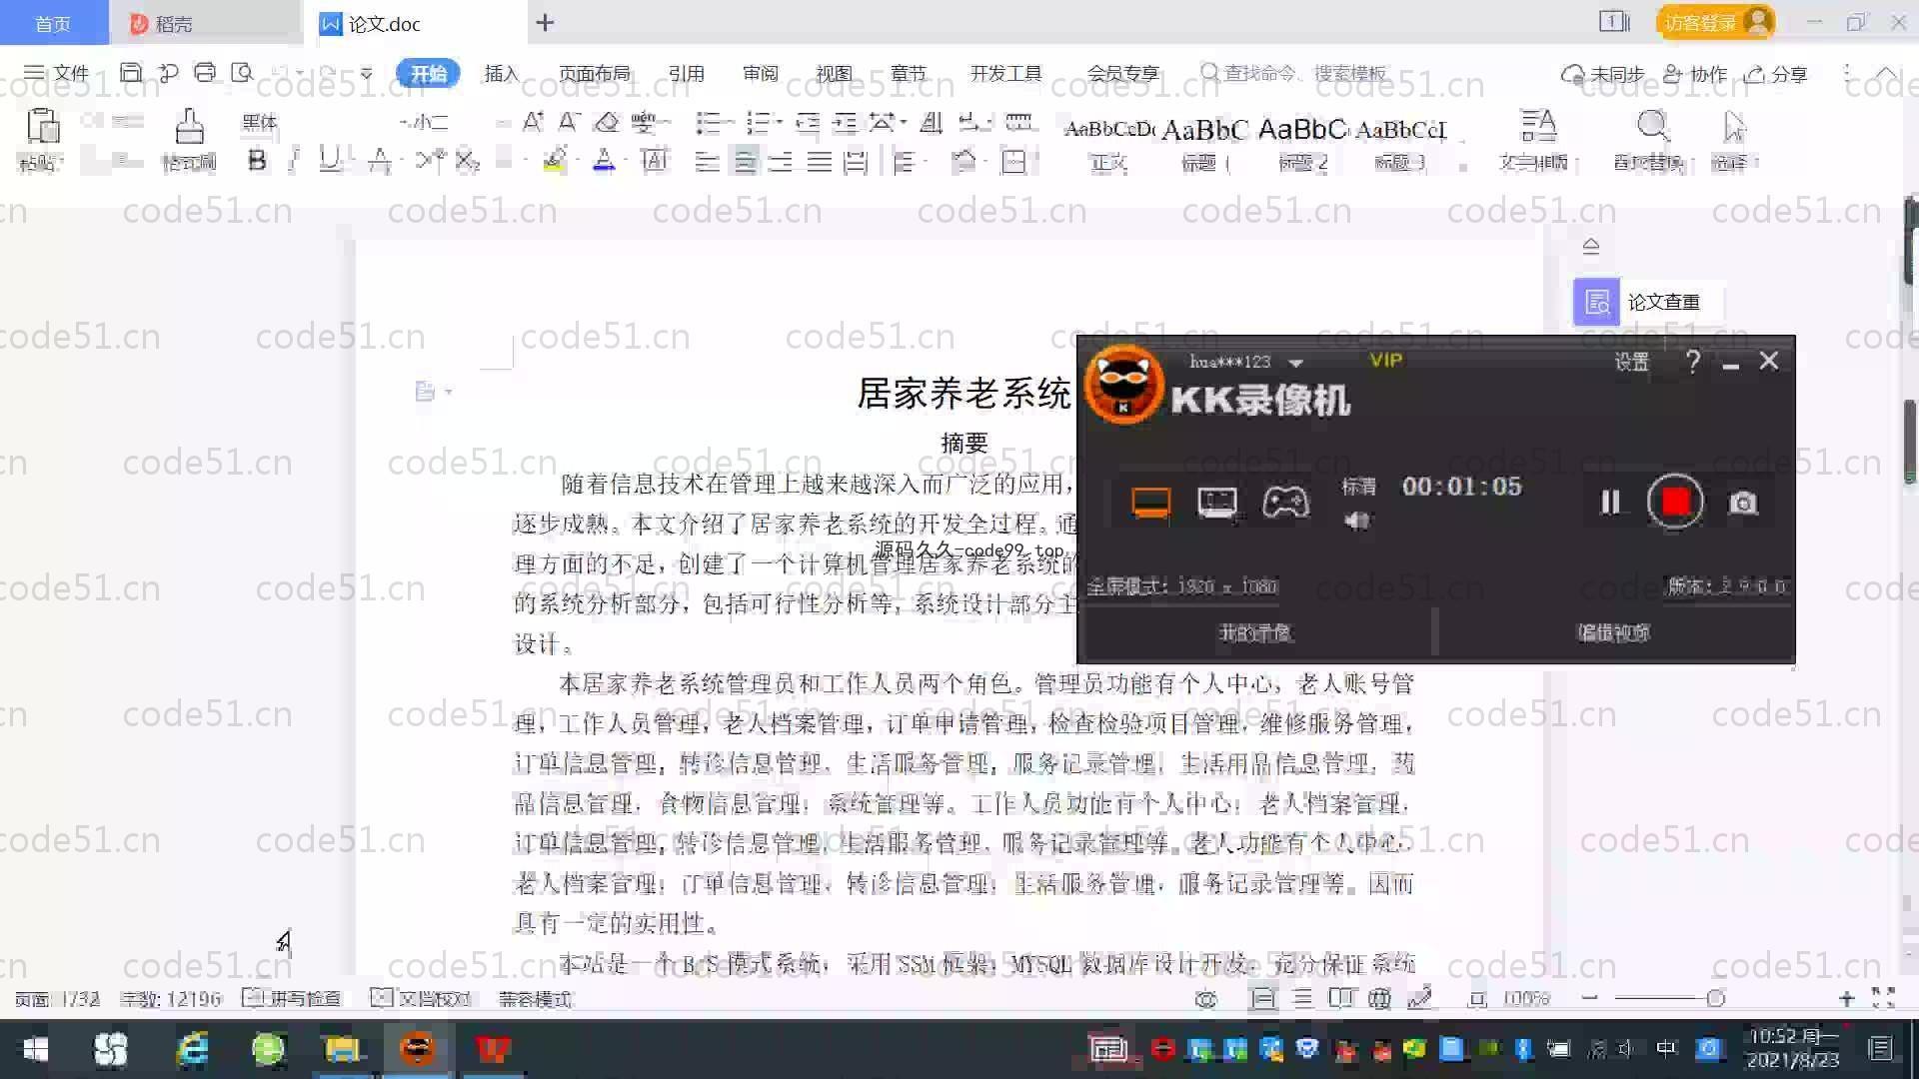1919x1079 pixels.
Task: Adjust the zoom slider handle
Action: 1716,998
